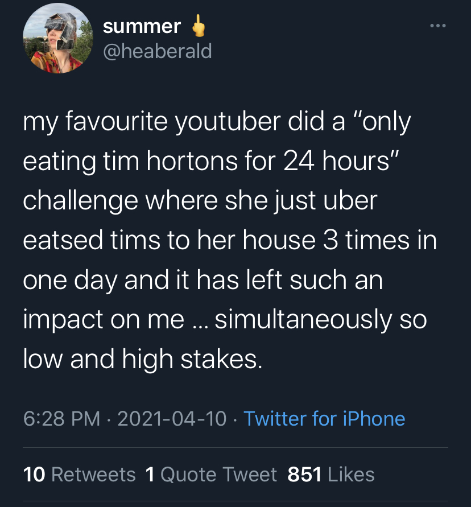Click the bold number 851

click(304, 475)
